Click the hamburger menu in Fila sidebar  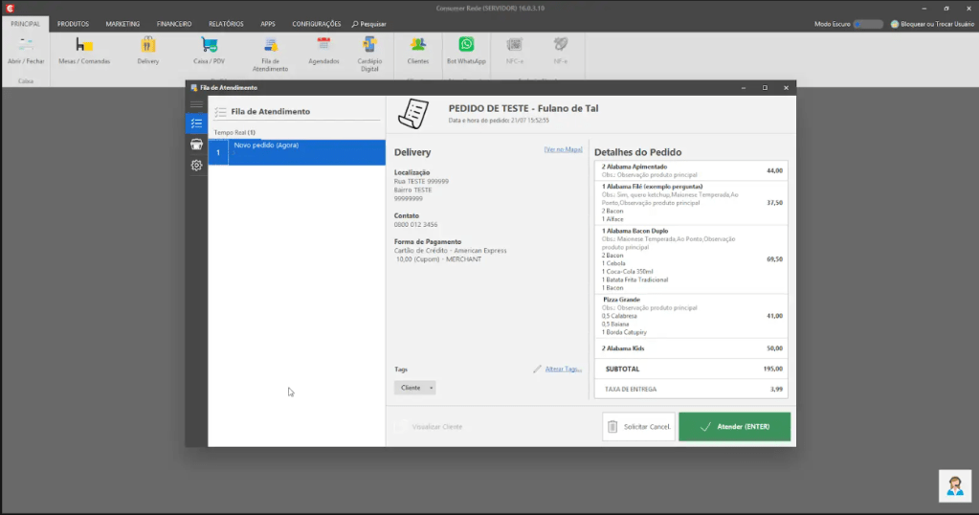tap(197, 104)
